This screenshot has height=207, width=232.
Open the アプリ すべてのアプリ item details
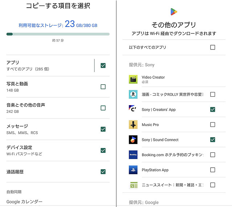click(50, 65)
